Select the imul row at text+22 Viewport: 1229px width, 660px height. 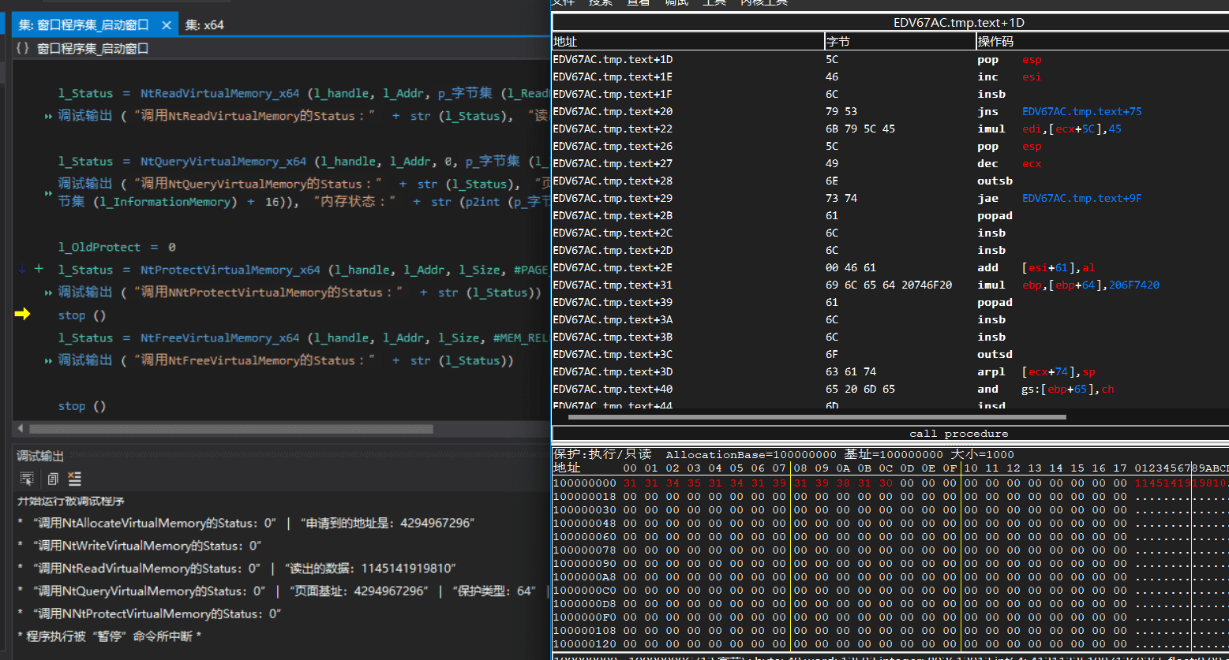click(890, 129)
